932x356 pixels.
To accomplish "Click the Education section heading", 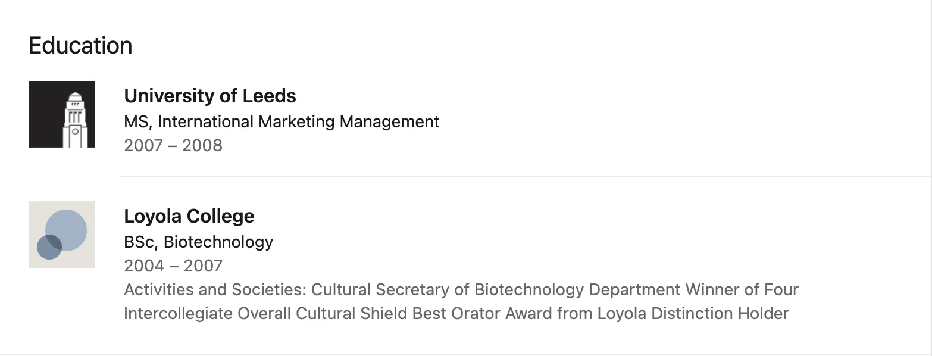I will coord(80,46).
